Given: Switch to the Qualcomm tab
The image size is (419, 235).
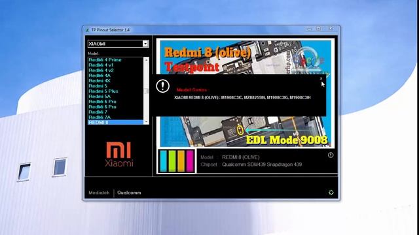Looking at the screenshot, I should (129, 193).
